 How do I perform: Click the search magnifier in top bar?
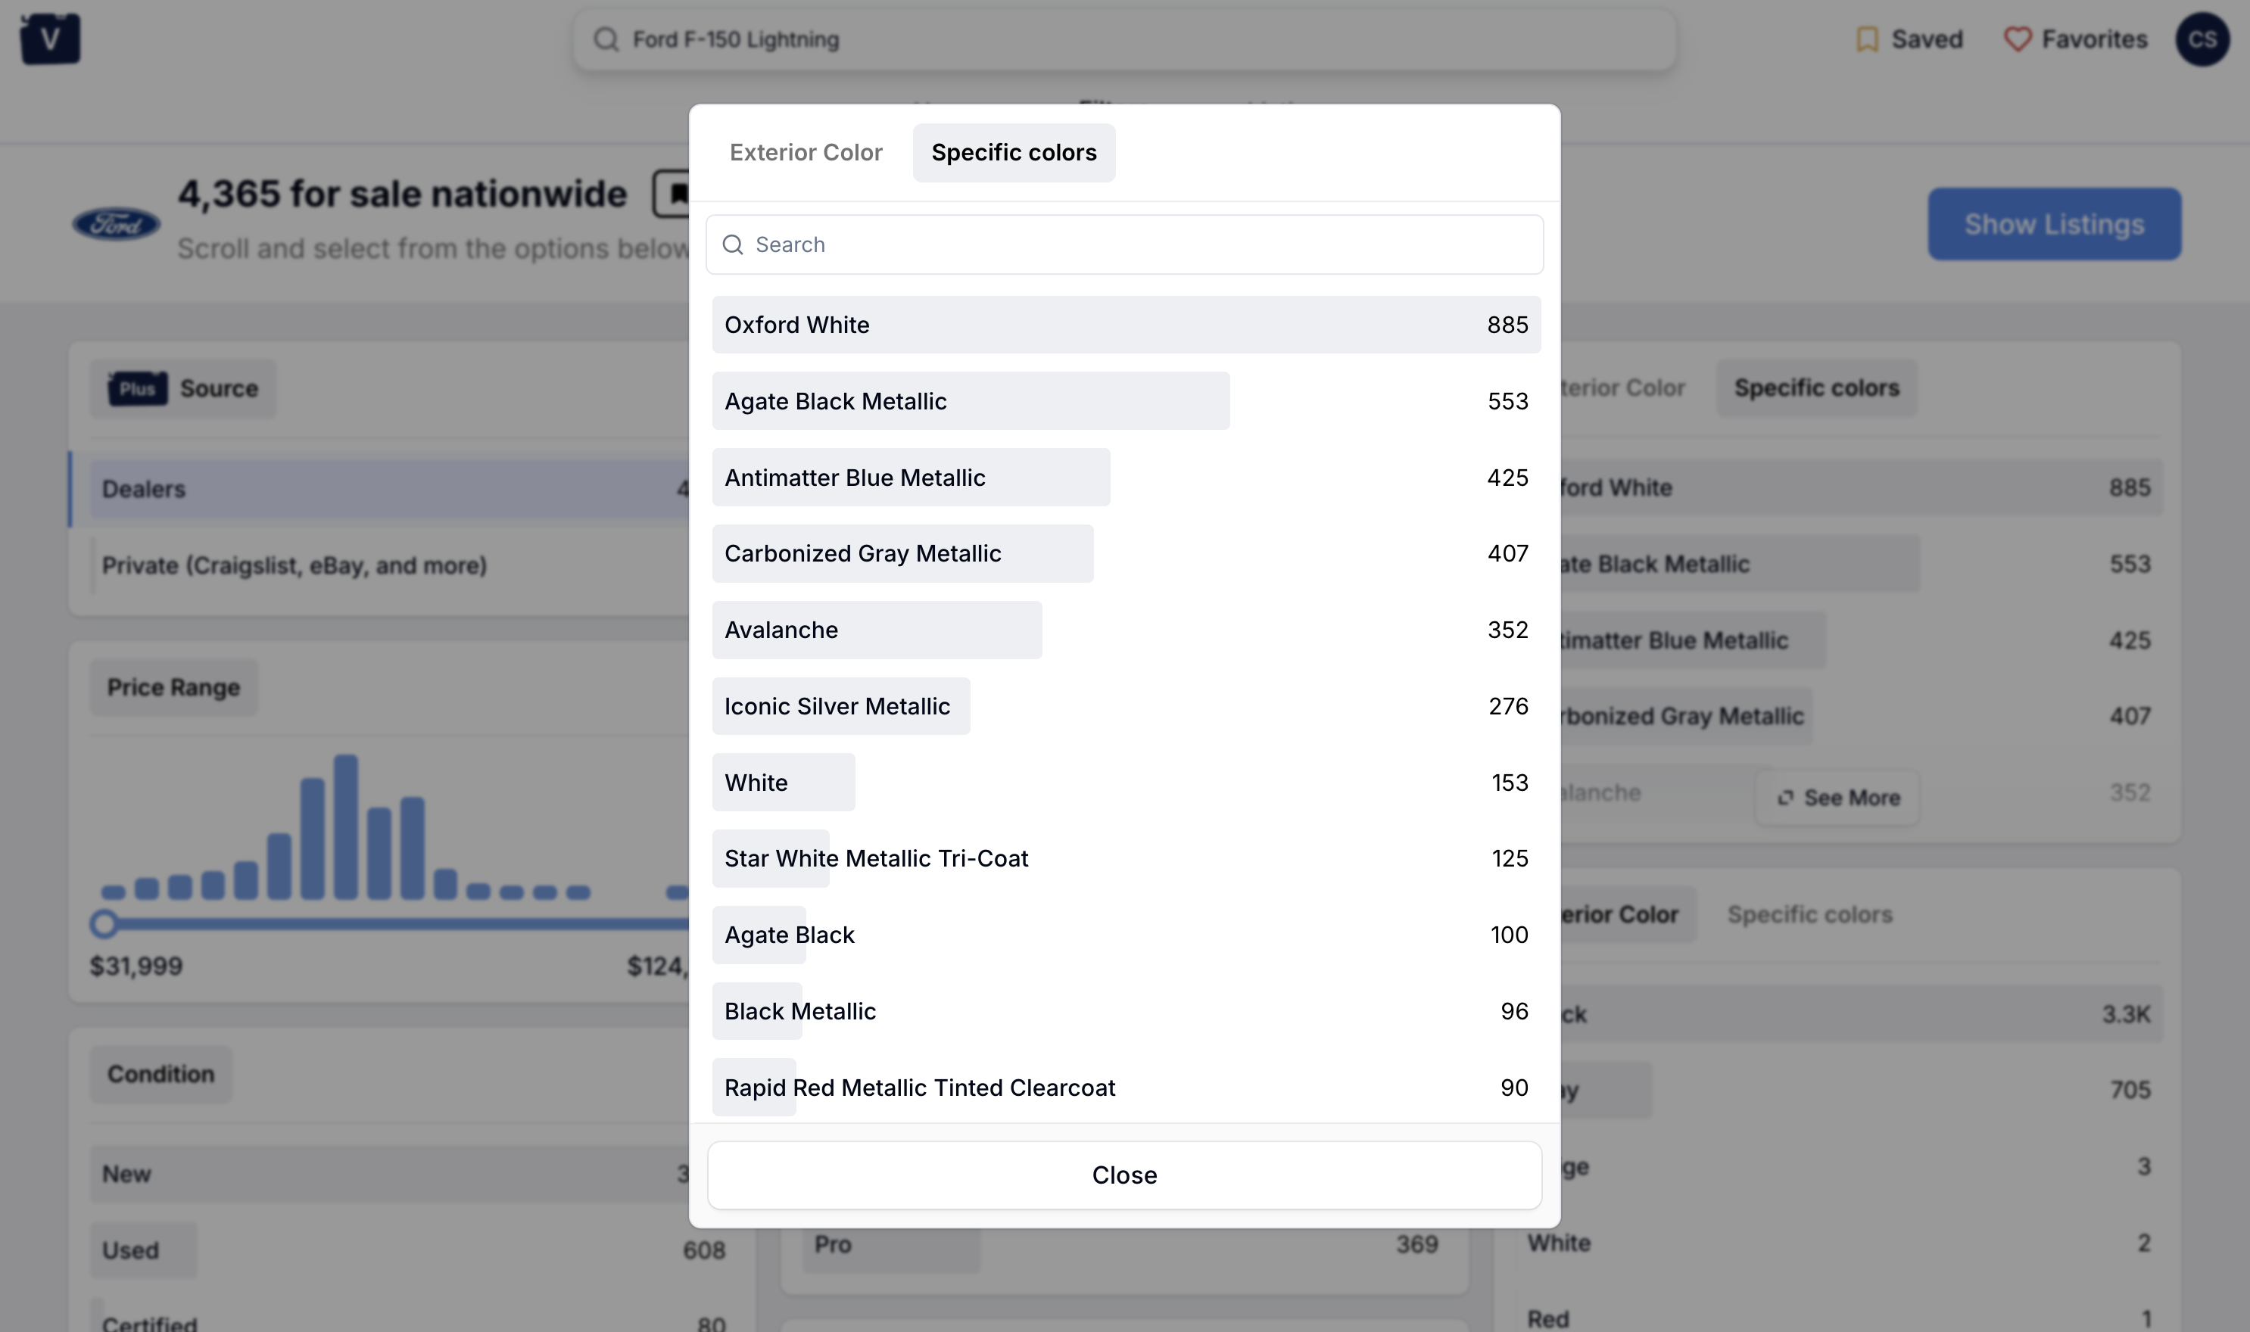(606, 39)
